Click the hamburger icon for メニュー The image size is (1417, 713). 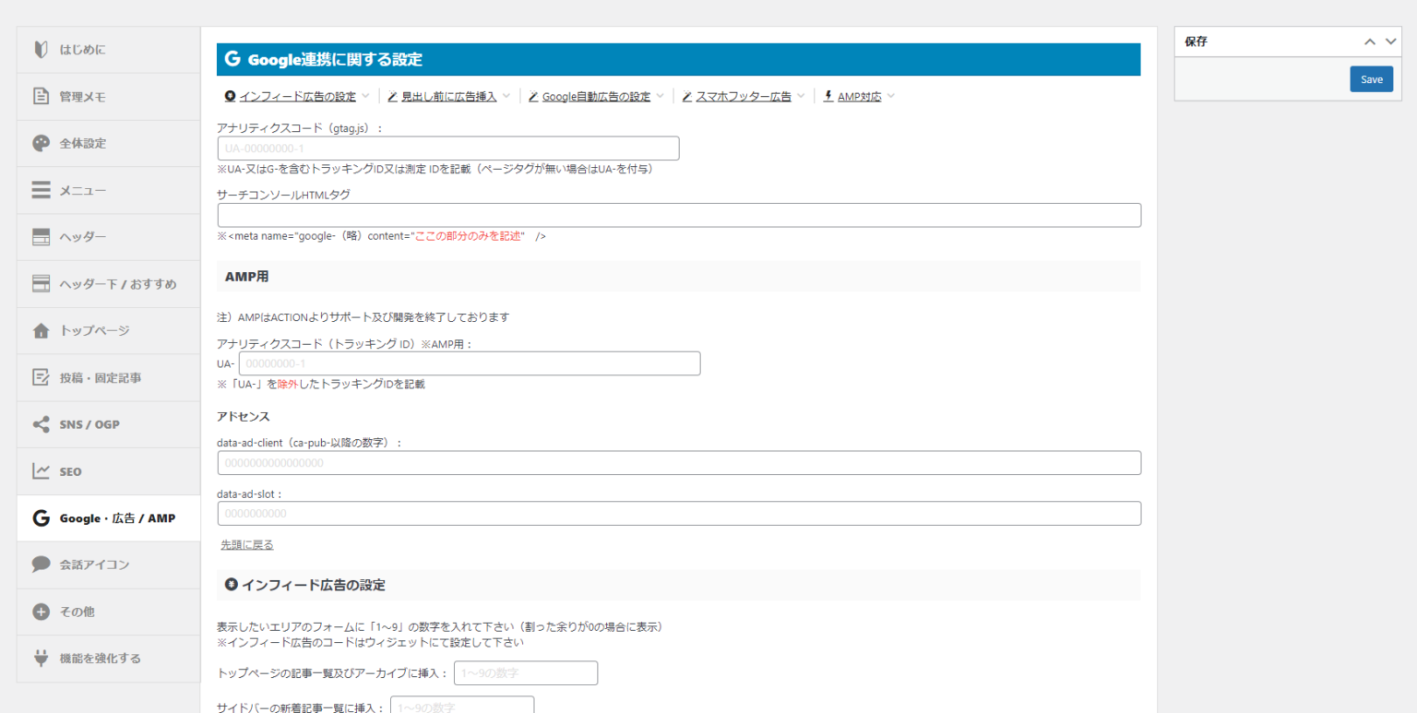point(41,190)
